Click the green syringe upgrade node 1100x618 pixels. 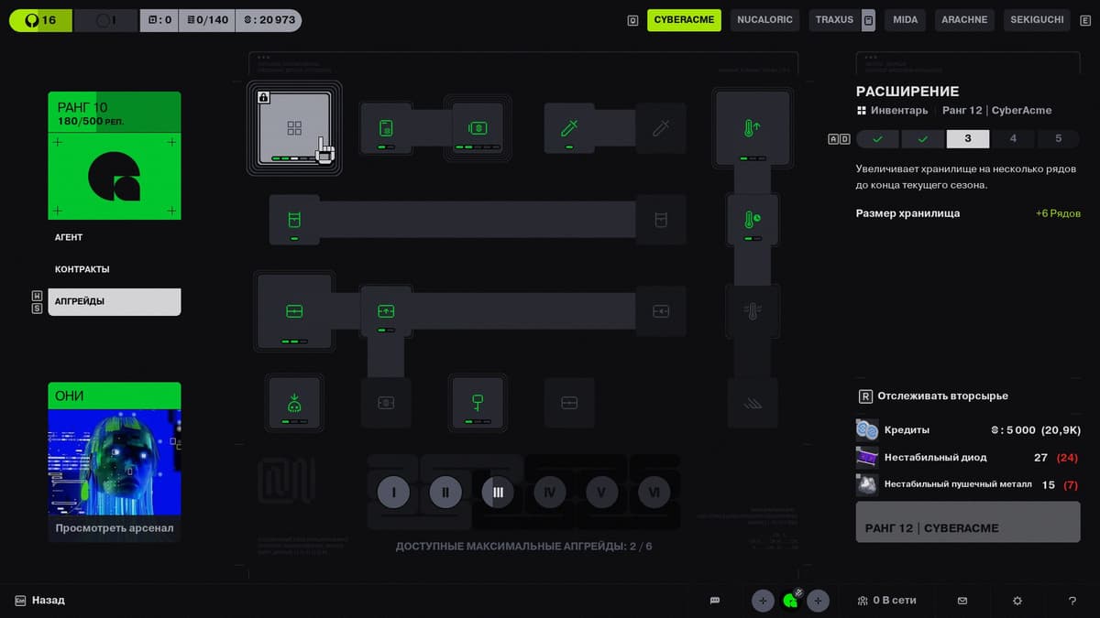tap(568, 128)
